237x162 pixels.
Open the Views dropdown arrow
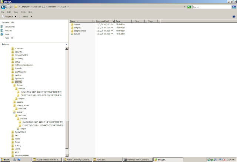coord(31,16)
